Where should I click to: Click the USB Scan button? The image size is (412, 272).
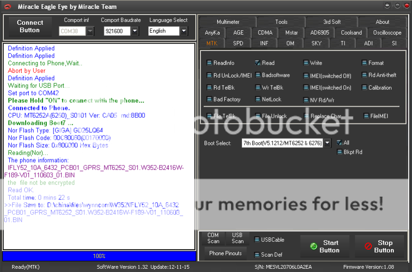click(237, 238)
